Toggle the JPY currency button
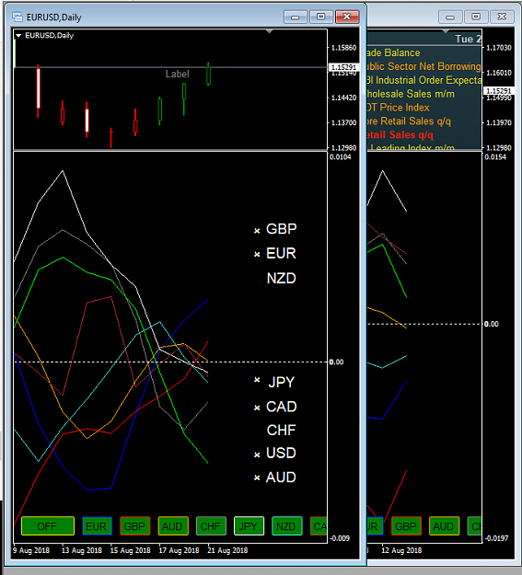The height and width of the screenshot is (575, 522). coord(249,526)
